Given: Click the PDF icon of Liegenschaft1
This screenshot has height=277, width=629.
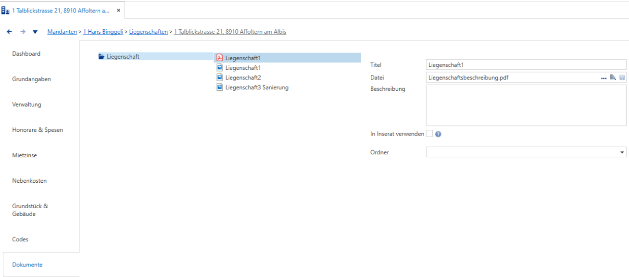Looking at the screenshot, I should [219, 58].
